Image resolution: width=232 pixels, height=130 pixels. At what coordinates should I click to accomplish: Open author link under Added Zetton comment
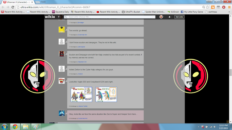(80, 74)
